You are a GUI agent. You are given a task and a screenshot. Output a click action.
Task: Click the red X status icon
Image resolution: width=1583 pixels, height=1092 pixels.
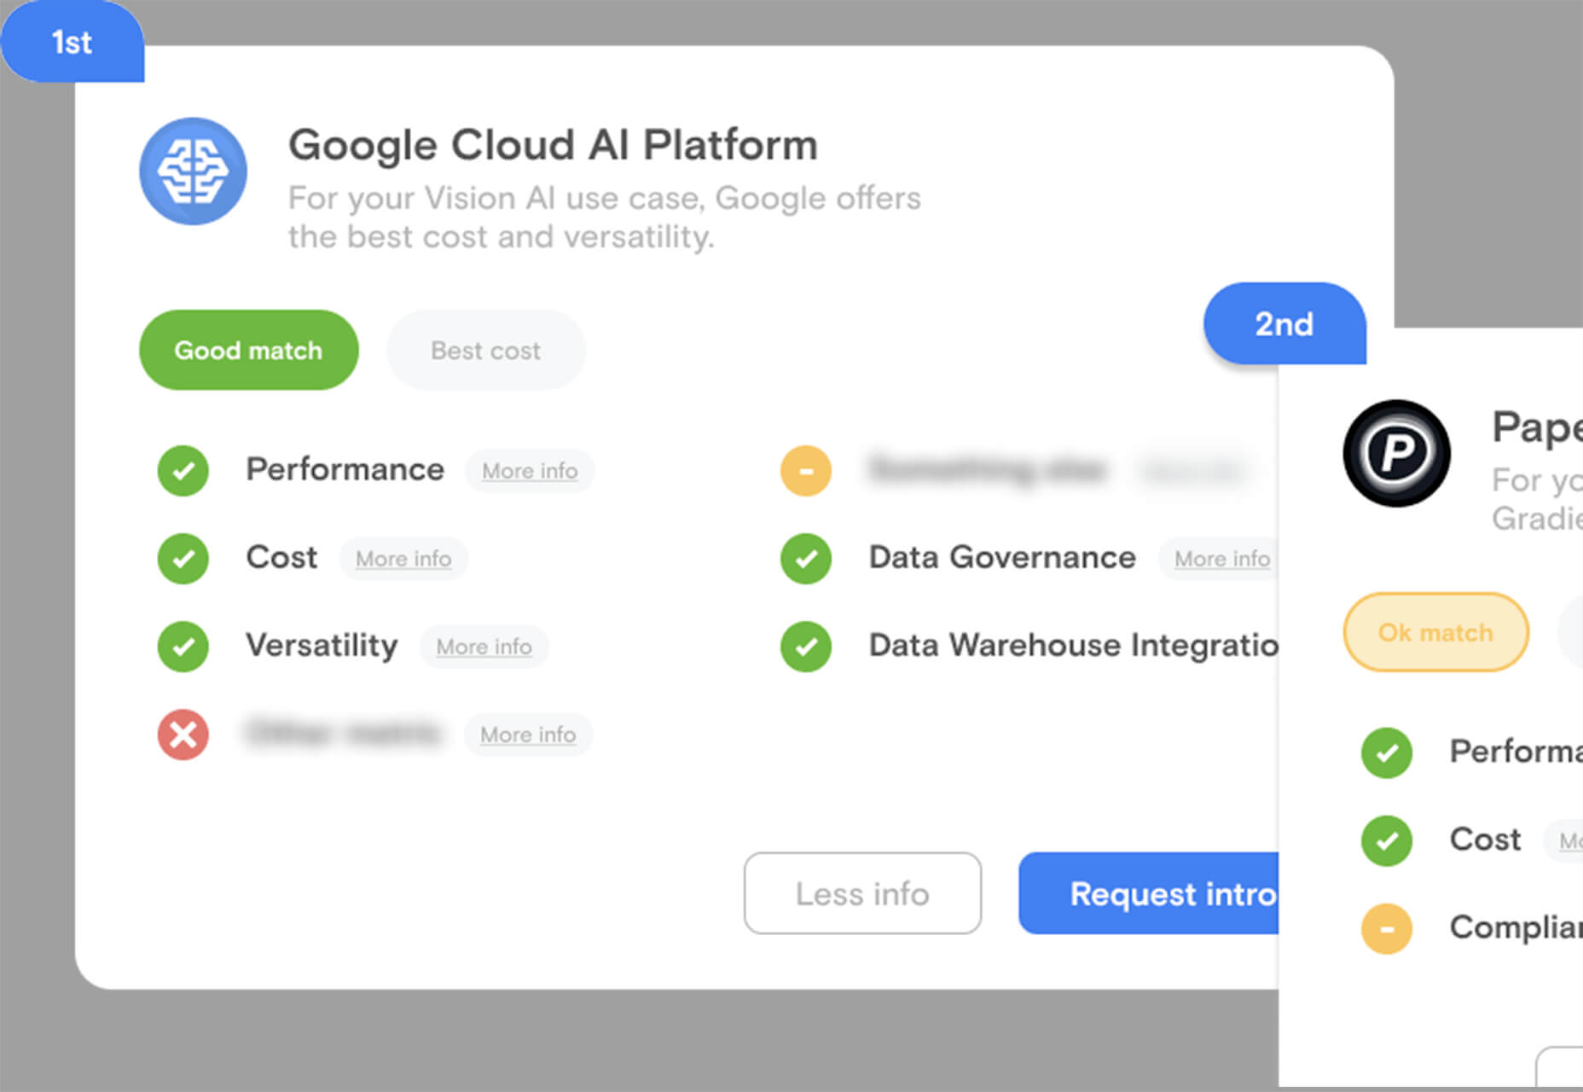[x=183, y=735]
